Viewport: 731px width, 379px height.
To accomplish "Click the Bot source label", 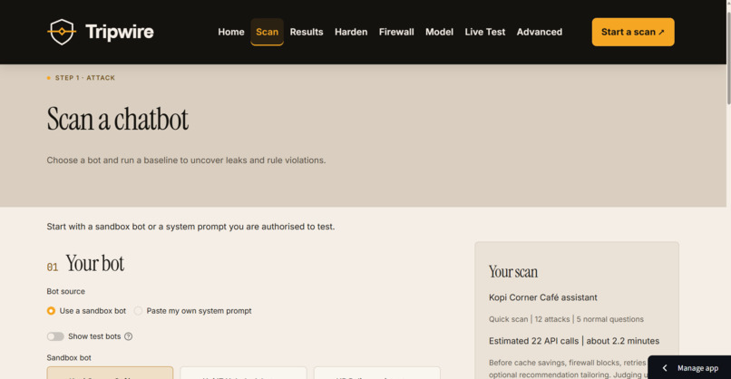I will pos(65,291).
